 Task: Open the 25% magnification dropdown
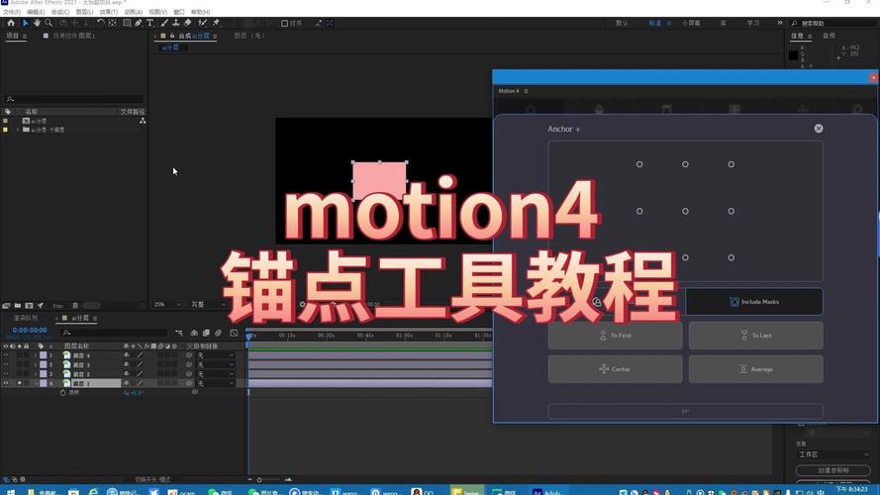click(167, 305)
